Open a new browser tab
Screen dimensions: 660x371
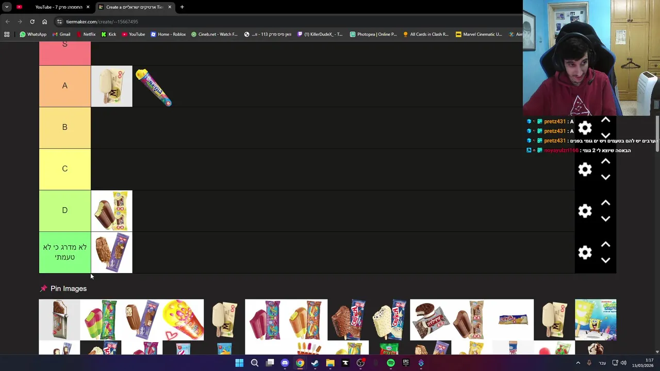(x=182, y=7)
